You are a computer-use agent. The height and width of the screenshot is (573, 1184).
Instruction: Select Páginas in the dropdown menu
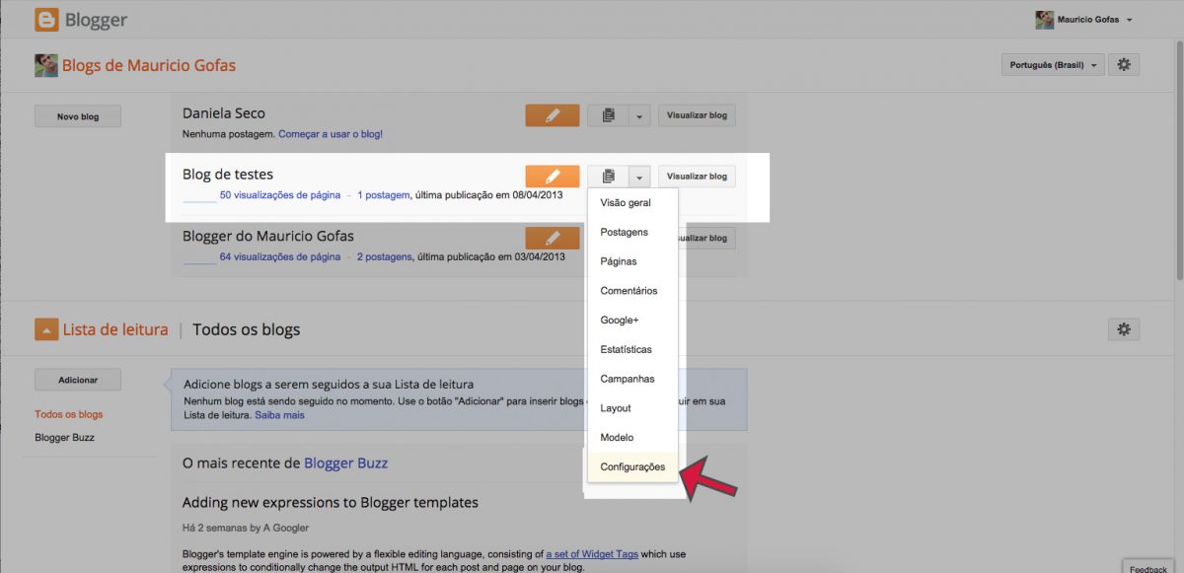point(632,261)
